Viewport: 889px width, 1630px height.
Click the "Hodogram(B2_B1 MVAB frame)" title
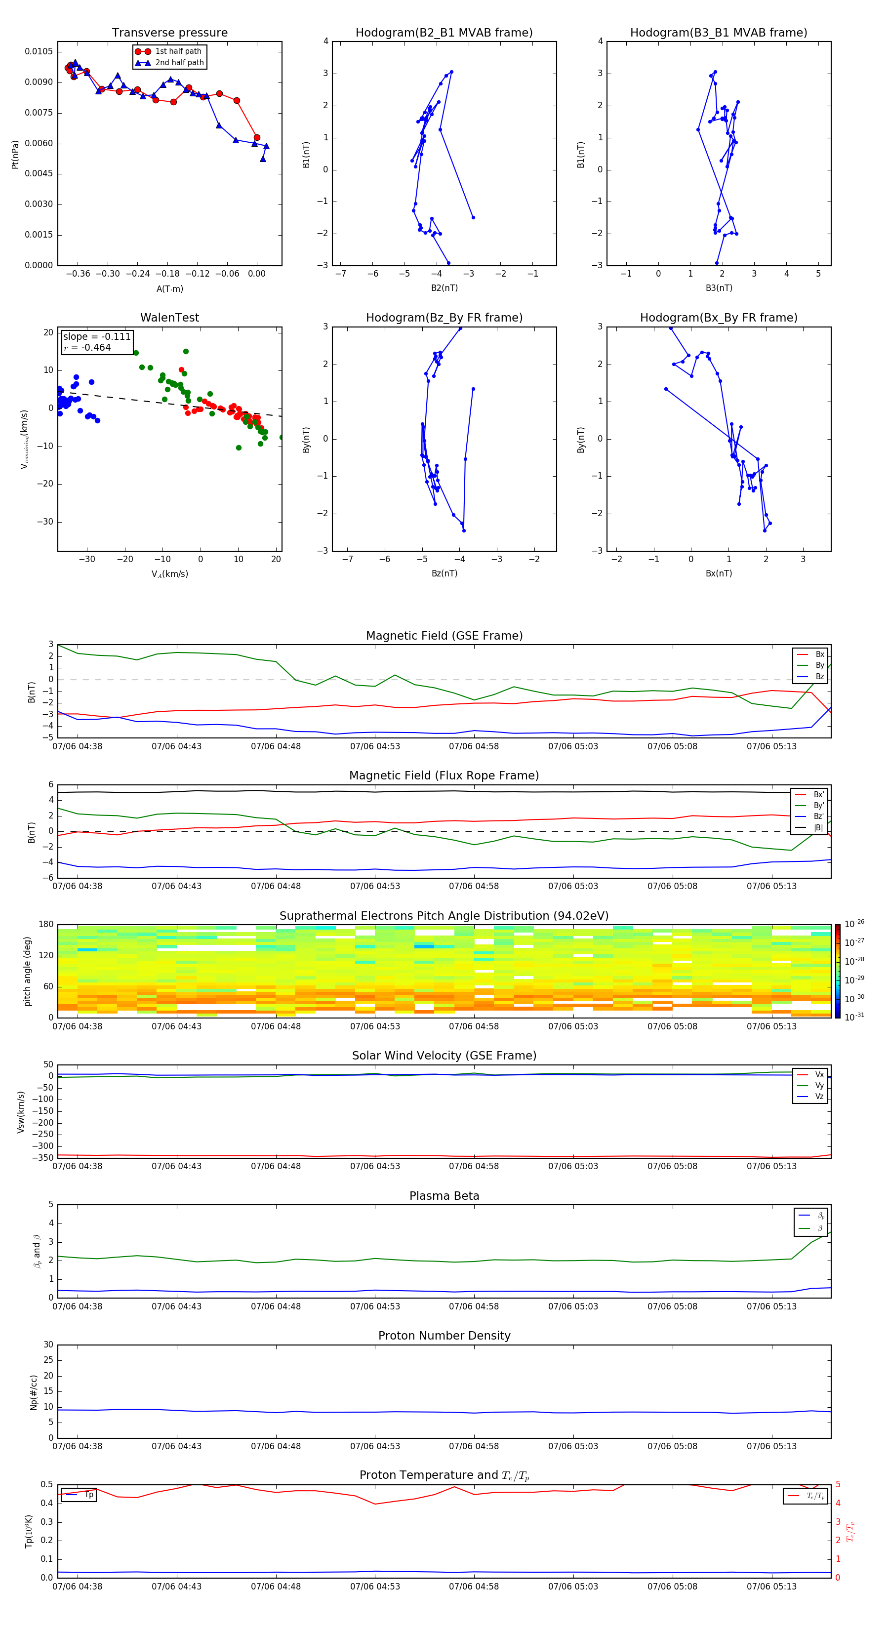(x=444, y=33)
